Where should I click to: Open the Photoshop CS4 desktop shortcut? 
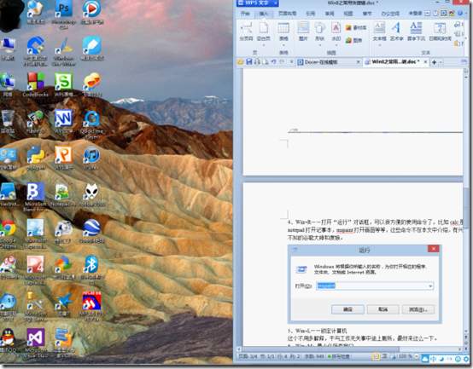pos(64,14)
